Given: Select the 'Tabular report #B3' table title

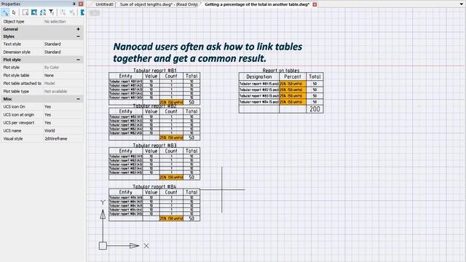Looking at the screenshot, I should (154, 146).
